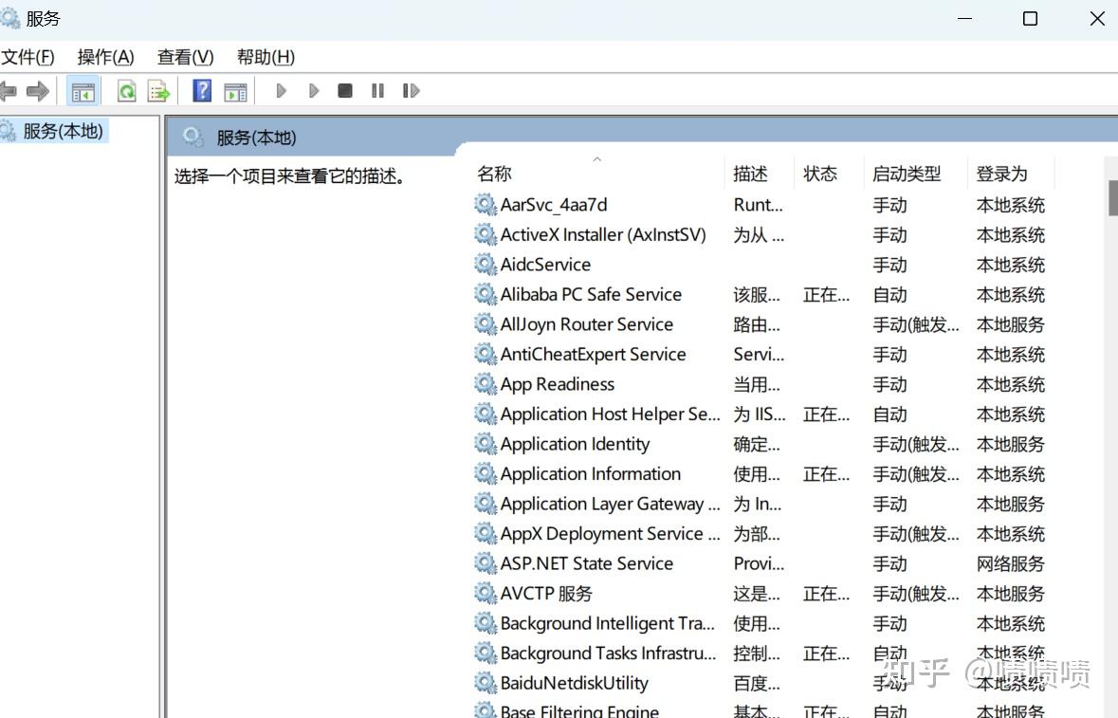The image size is (1118, 718).
Task: Stop the service with the square stop icon
Action: (344, 90)
